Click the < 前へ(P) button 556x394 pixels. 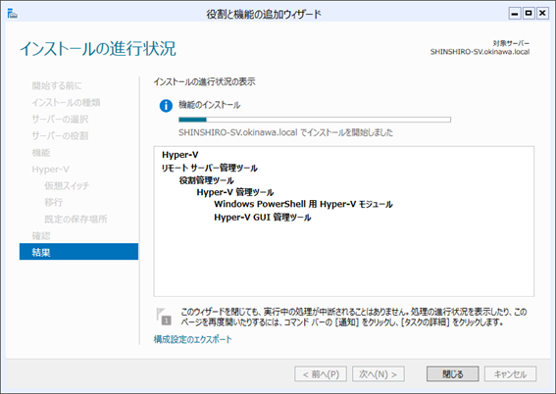pos(321,374)
